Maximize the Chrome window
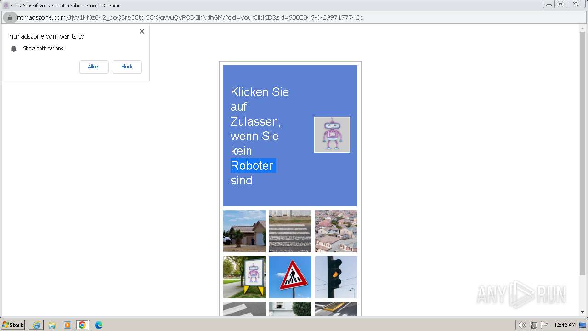The width and height of the screenshot is (588, 331). click(560, 5)
